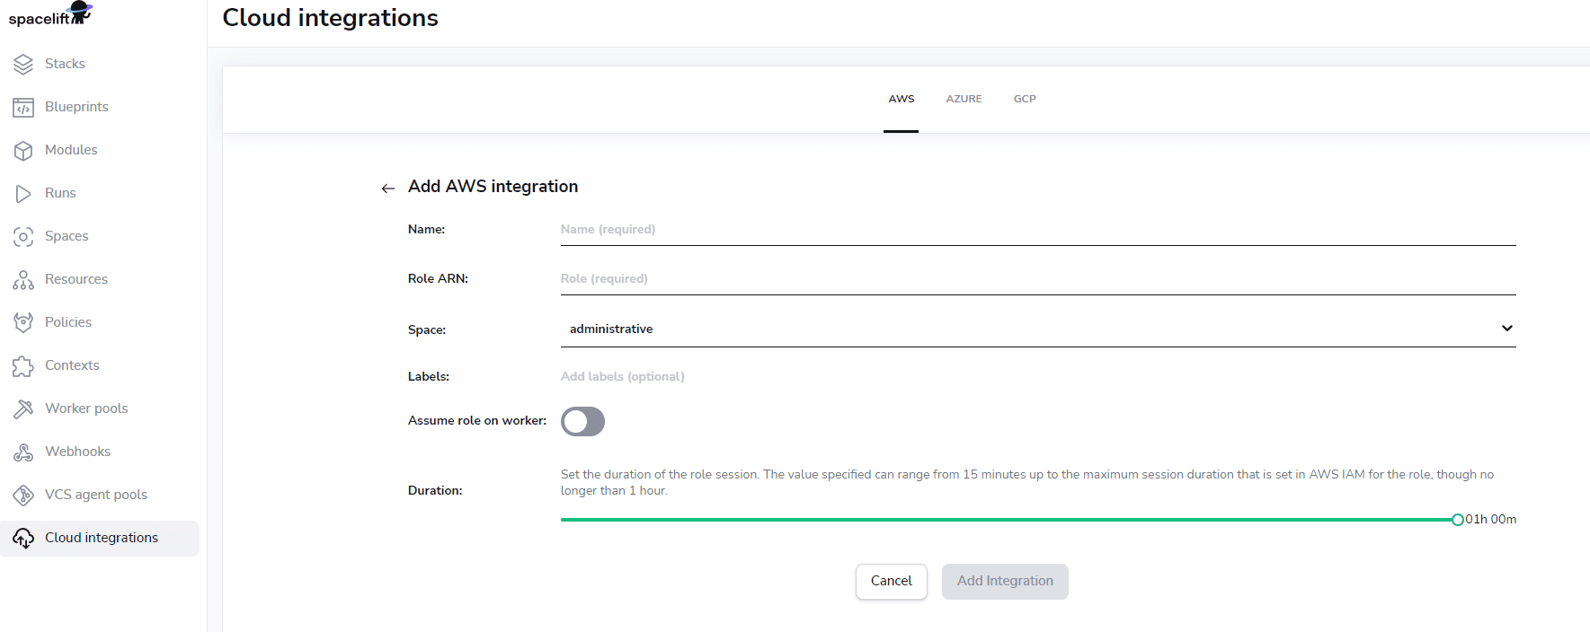Click the Resources nodes icon
The height and width of the screenshot is (632, 1590).
pyautogui.click(x=23, y=280)
